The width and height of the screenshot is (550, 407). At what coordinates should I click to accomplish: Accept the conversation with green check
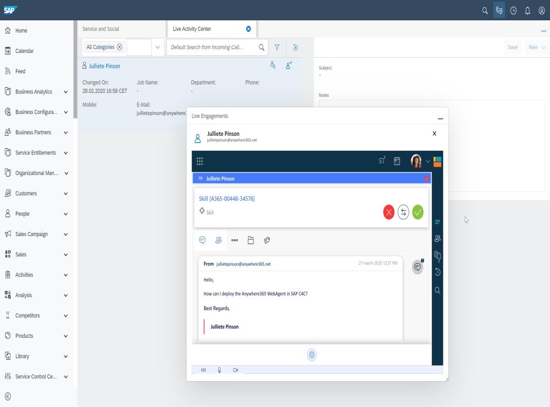[x=418, y=212]
